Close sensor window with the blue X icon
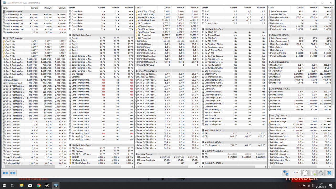This screenshot has height=189, width=336. tap(329, 173)
